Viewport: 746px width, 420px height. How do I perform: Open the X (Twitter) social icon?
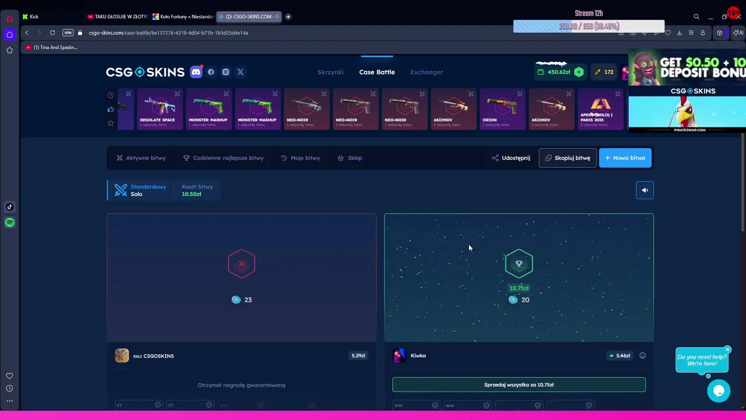click(x=240, y=72)
